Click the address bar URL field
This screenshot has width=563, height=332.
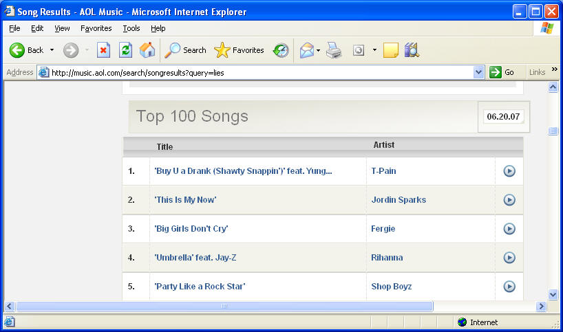point(262,73)
